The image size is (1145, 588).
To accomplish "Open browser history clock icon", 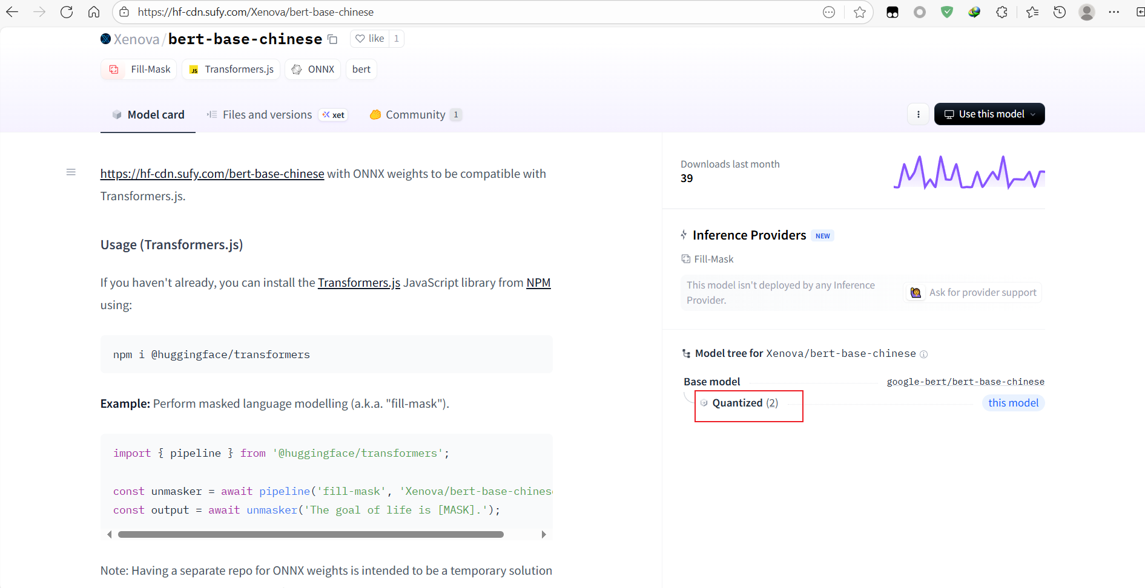I will (x=1060, y=12).
